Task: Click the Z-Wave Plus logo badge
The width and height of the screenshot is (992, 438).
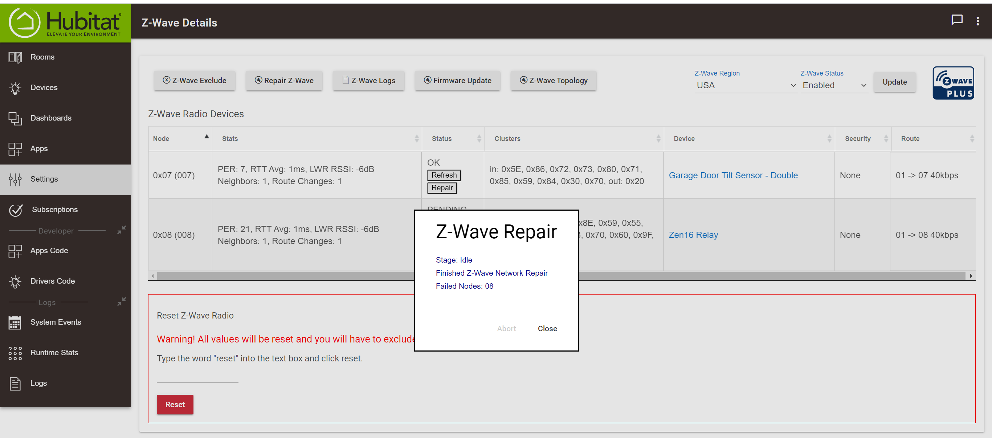Action: click(953, 83)
